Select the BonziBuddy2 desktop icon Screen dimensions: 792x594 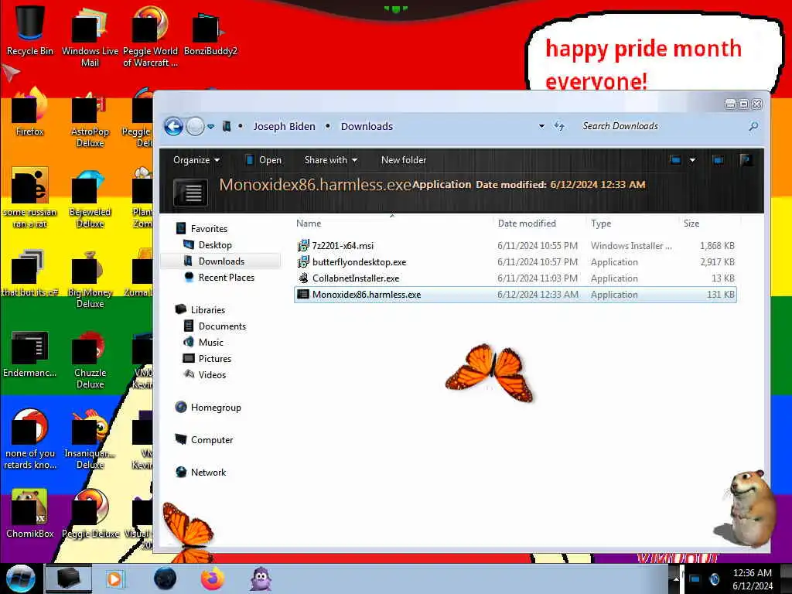point(210,32)
